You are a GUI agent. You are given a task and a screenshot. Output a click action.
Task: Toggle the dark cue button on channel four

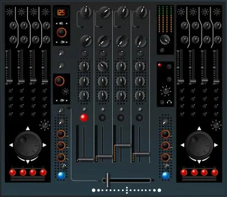pos(139,117)
